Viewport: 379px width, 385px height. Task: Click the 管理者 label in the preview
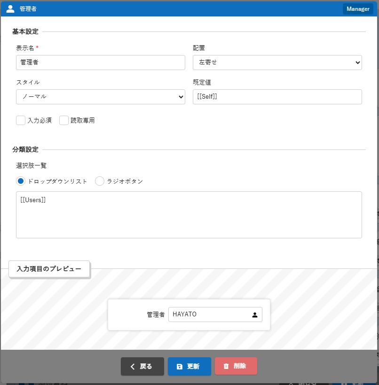point(156,314)
